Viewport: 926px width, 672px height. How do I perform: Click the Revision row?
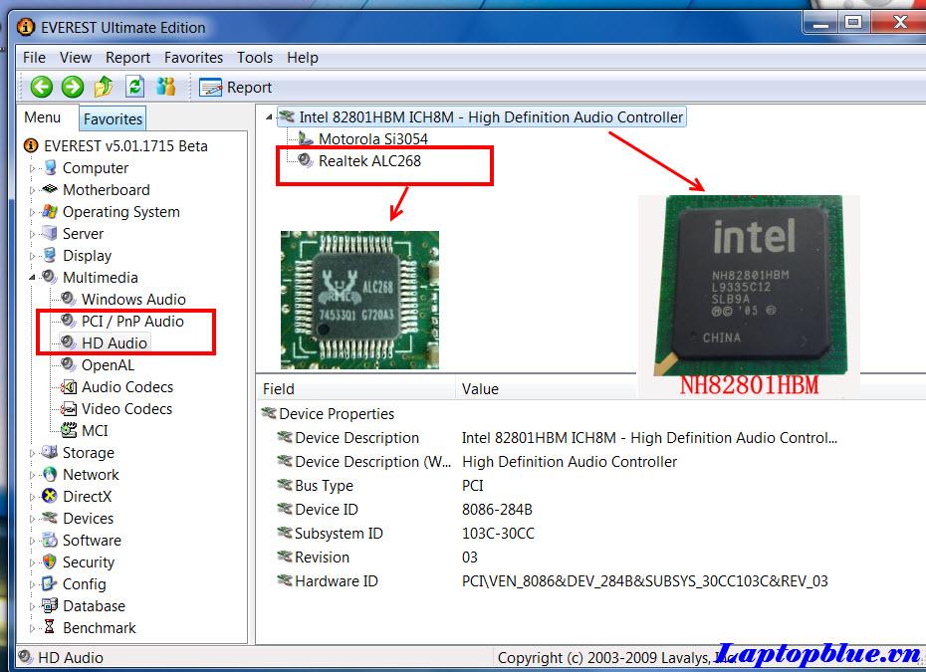point(590,557)
